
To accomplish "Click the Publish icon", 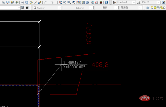I will point(12,2).
